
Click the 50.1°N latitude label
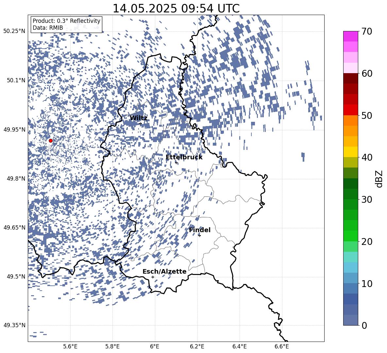point(16,80)
